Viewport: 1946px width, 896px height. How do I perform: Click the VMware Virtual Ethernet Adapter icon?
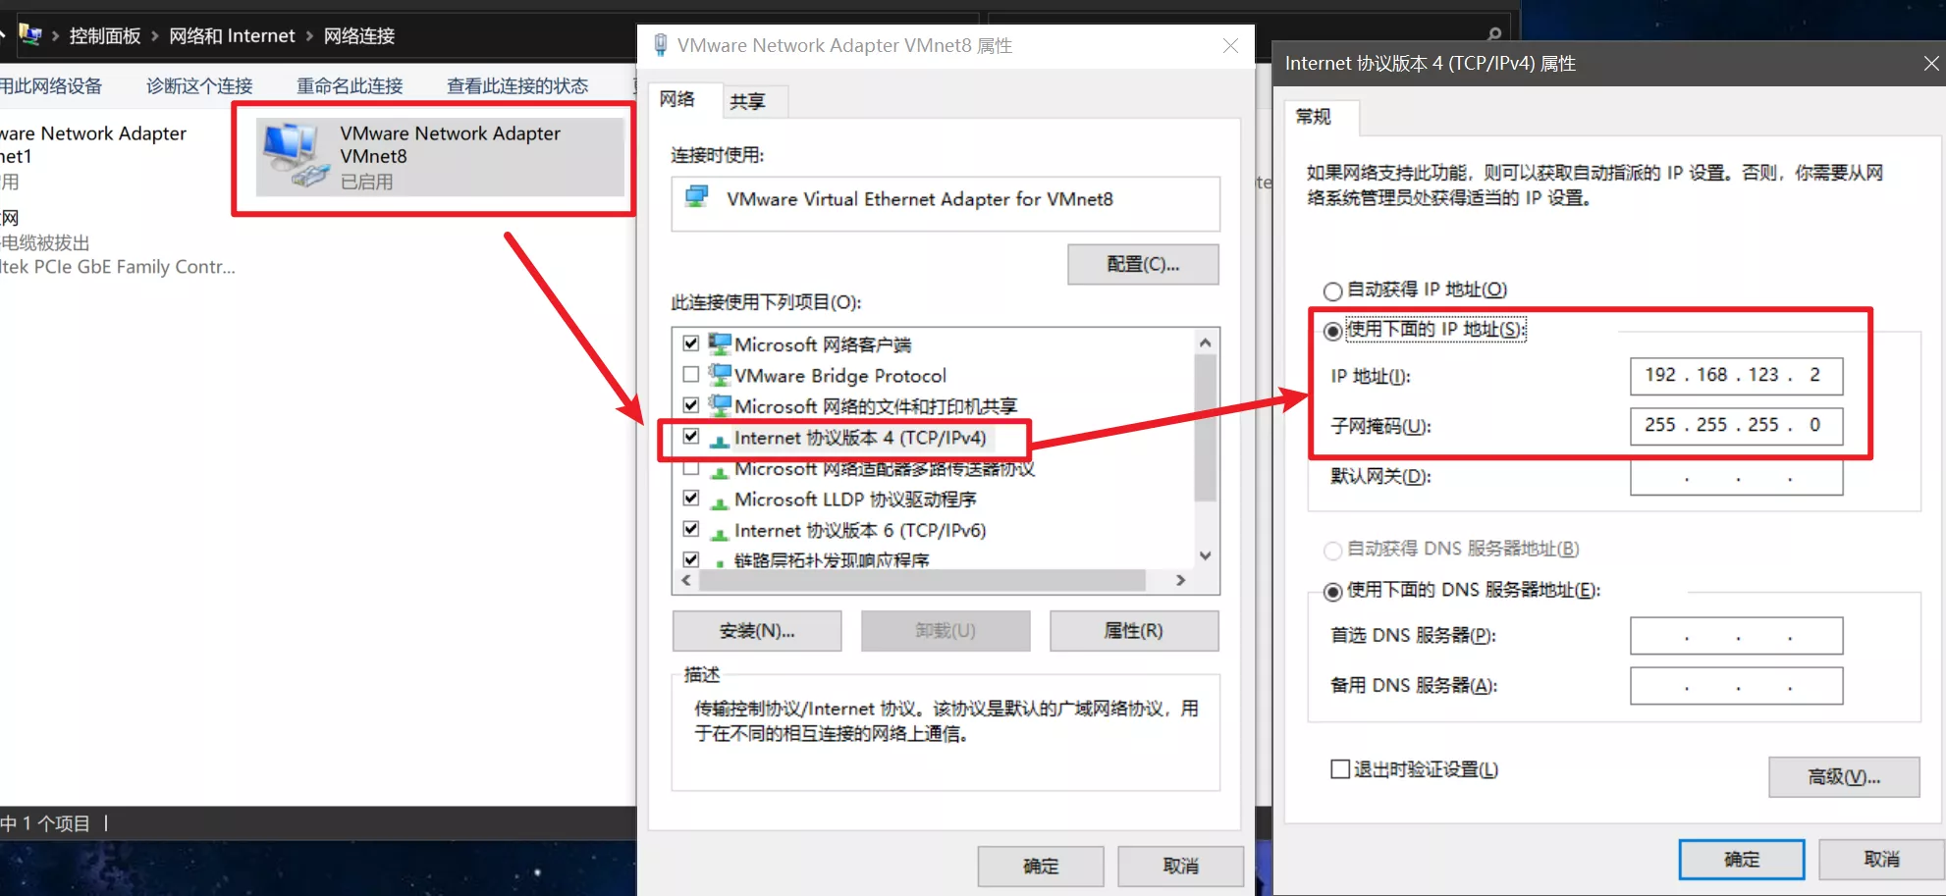point(697,197)
